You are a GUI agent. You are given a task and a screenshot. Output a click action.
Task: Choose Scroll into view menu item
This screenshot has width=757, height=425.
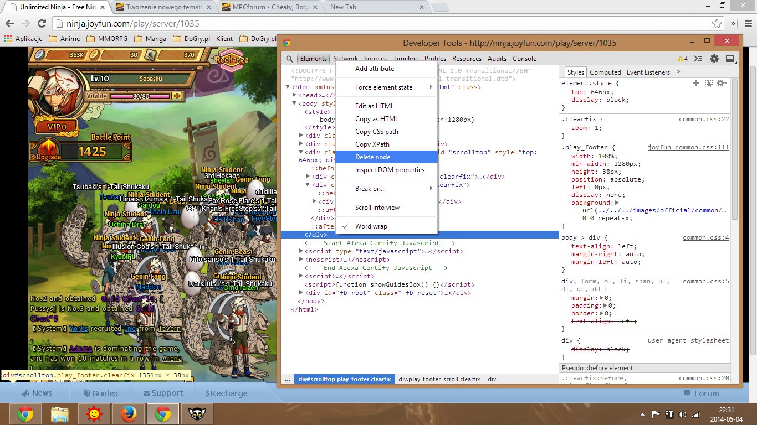(387, 208)
